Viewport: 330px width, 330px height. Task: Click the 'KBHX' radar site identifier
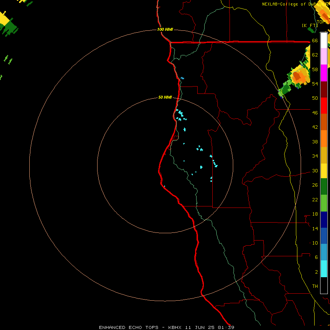coord(175,327)
